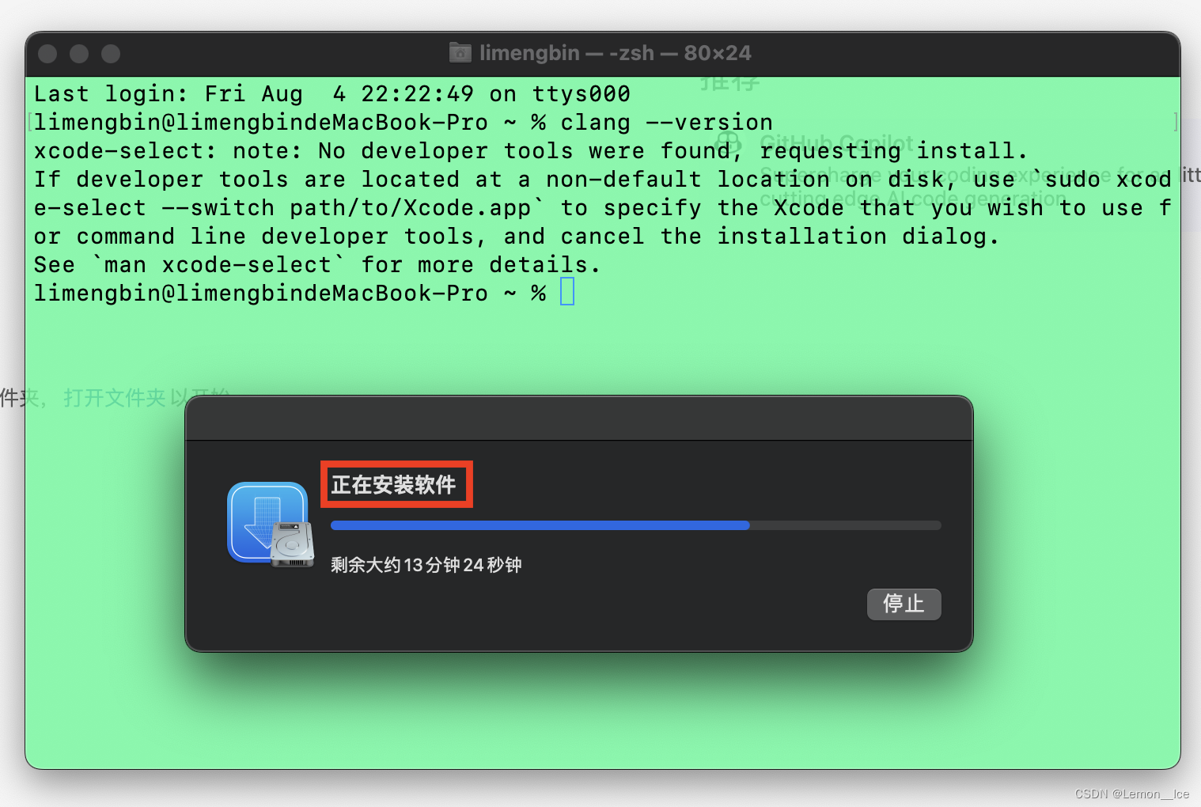Image resolution: width=1201 pixels, height=807 pixels.
Task: Click the 正在安装软件 heading text
Action: click(393, 484)
